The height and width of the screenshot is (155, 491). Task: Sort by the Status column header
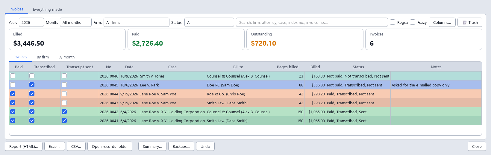(x=358, y=67)
